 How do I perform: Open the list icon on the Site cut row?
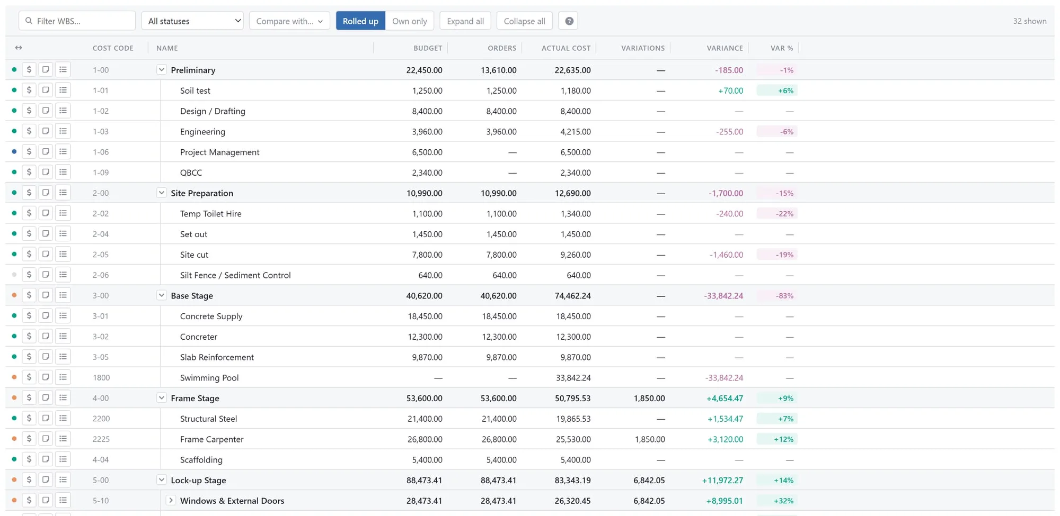coord(63,255)
